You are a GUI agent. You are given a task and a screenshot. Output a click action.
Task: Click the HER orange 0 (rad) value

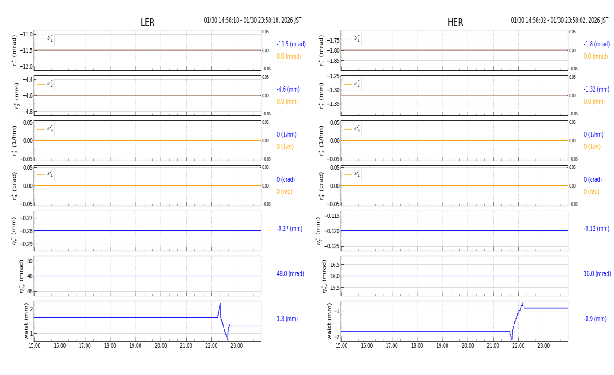click(591, 192)
